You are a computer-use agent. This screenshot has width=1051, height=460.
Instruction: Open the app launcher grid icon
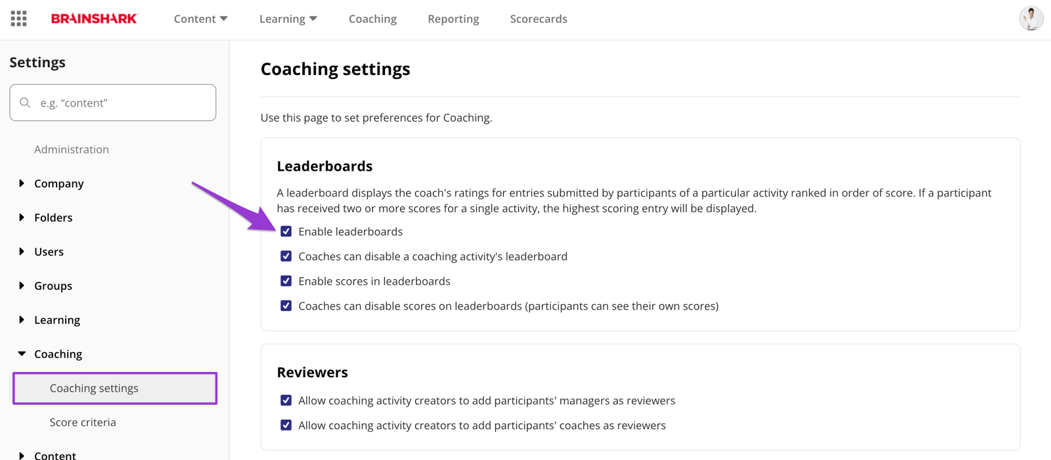coord(19,18)
